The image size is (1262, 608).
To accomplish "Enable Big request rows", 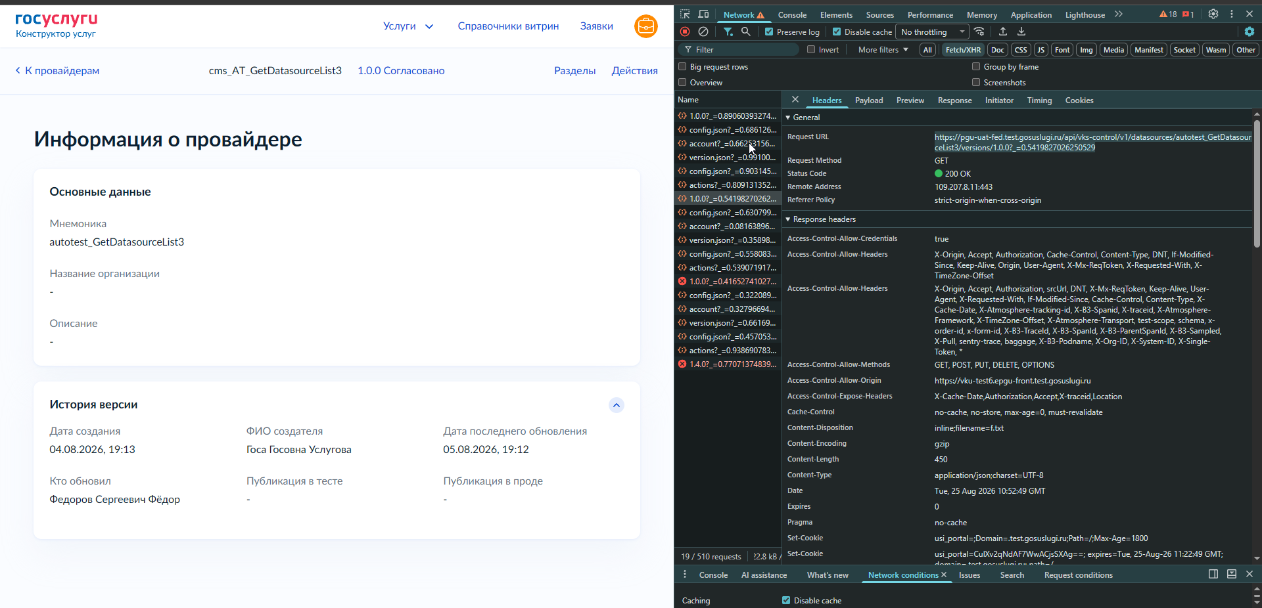I will (682, 66).
